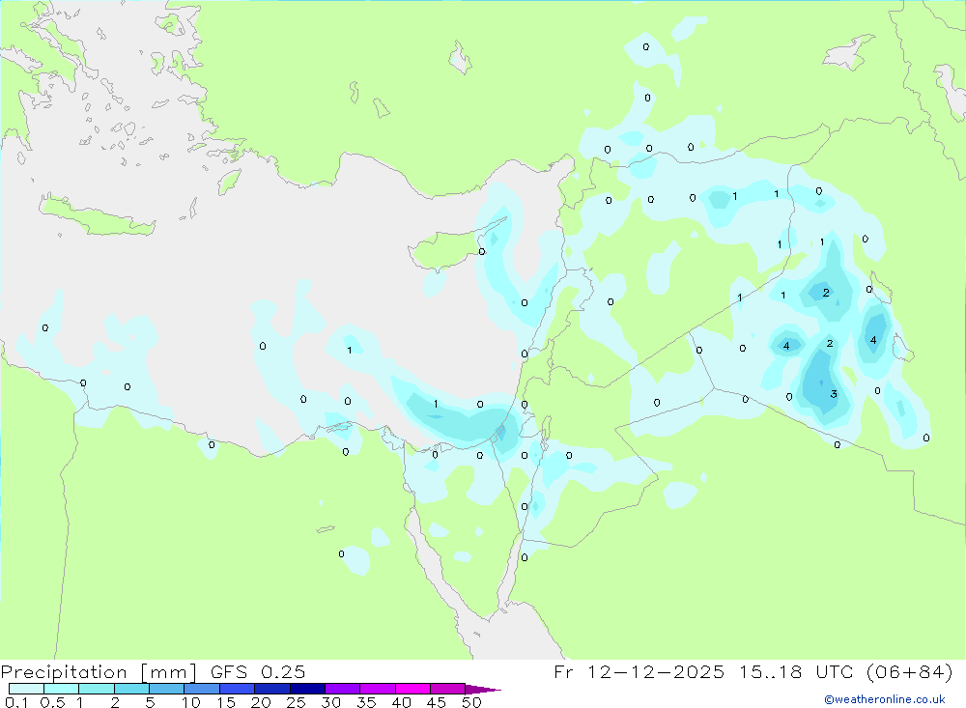Choose the 25–30 mm navy legend swatch
The width and height of the screenshot is (966, 708).
pos(307,689)
